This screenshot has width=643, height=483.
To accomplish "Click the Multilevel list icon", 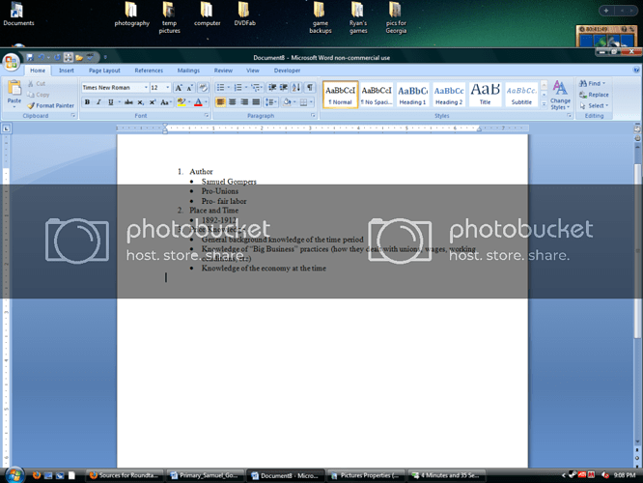I will 255,88.
